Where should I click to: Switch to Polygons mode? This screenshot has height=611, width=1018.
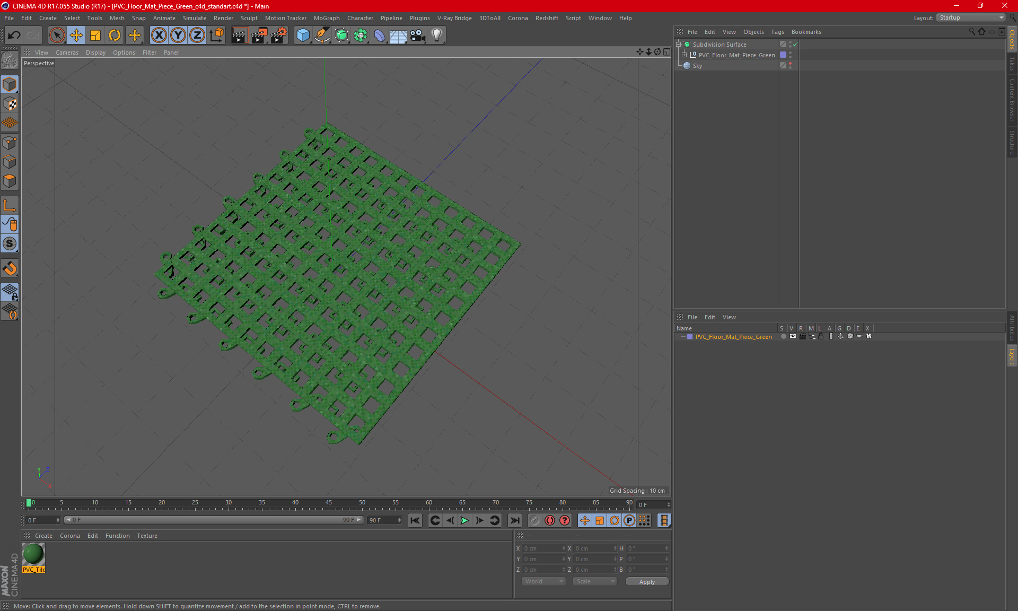tap(10, 181)
